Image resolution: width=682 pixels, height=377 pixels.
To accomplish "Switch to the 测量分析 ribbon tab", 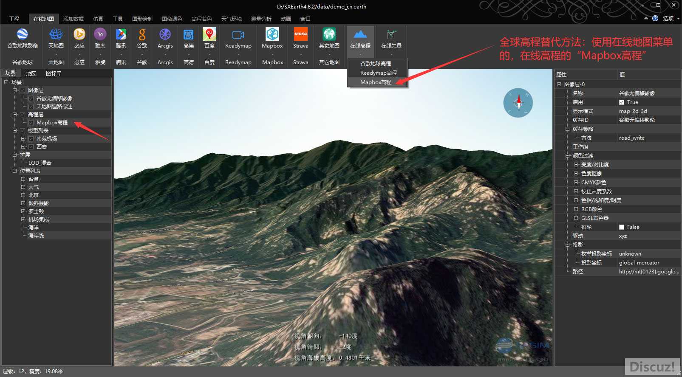I will (x=261, y=19).
